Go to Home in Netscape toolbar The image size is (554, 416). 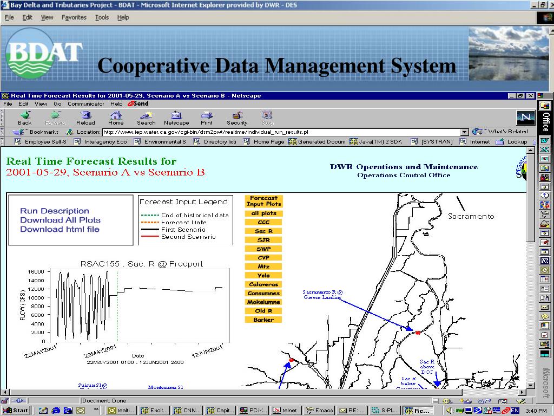(x=116, y=118)
